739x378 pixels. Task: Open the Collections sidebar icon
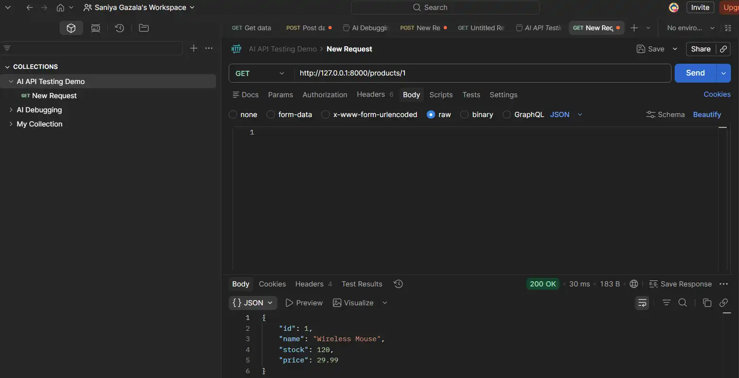[x=71, y=28]
